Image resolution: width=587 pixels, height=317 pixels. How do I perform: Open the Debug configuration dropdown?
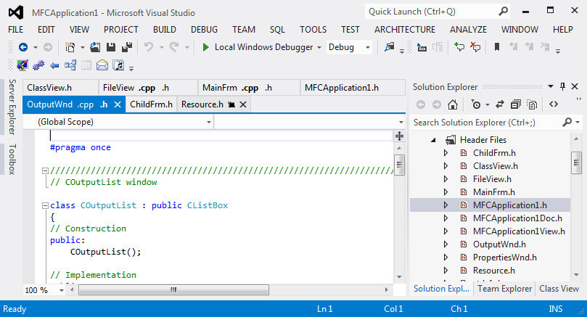pyautogui.click(x=368, y=47)
